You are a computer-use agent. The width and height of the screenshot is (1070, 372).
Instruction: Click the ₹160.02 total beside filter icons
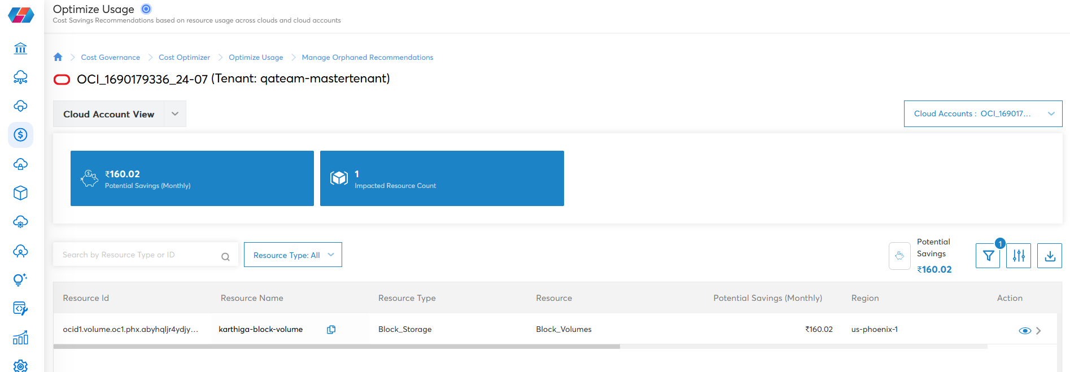click(x=934, y=270)
